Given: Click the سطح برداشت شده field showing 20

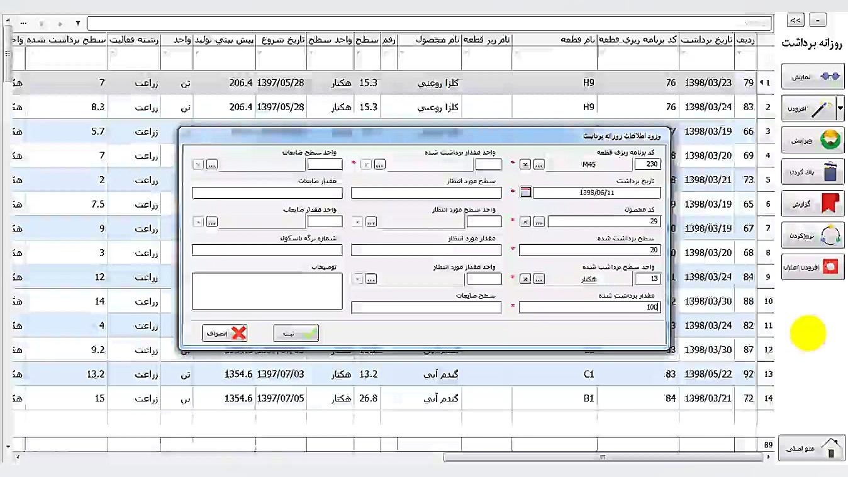Looking at the screenshot, I should (589, 250).
